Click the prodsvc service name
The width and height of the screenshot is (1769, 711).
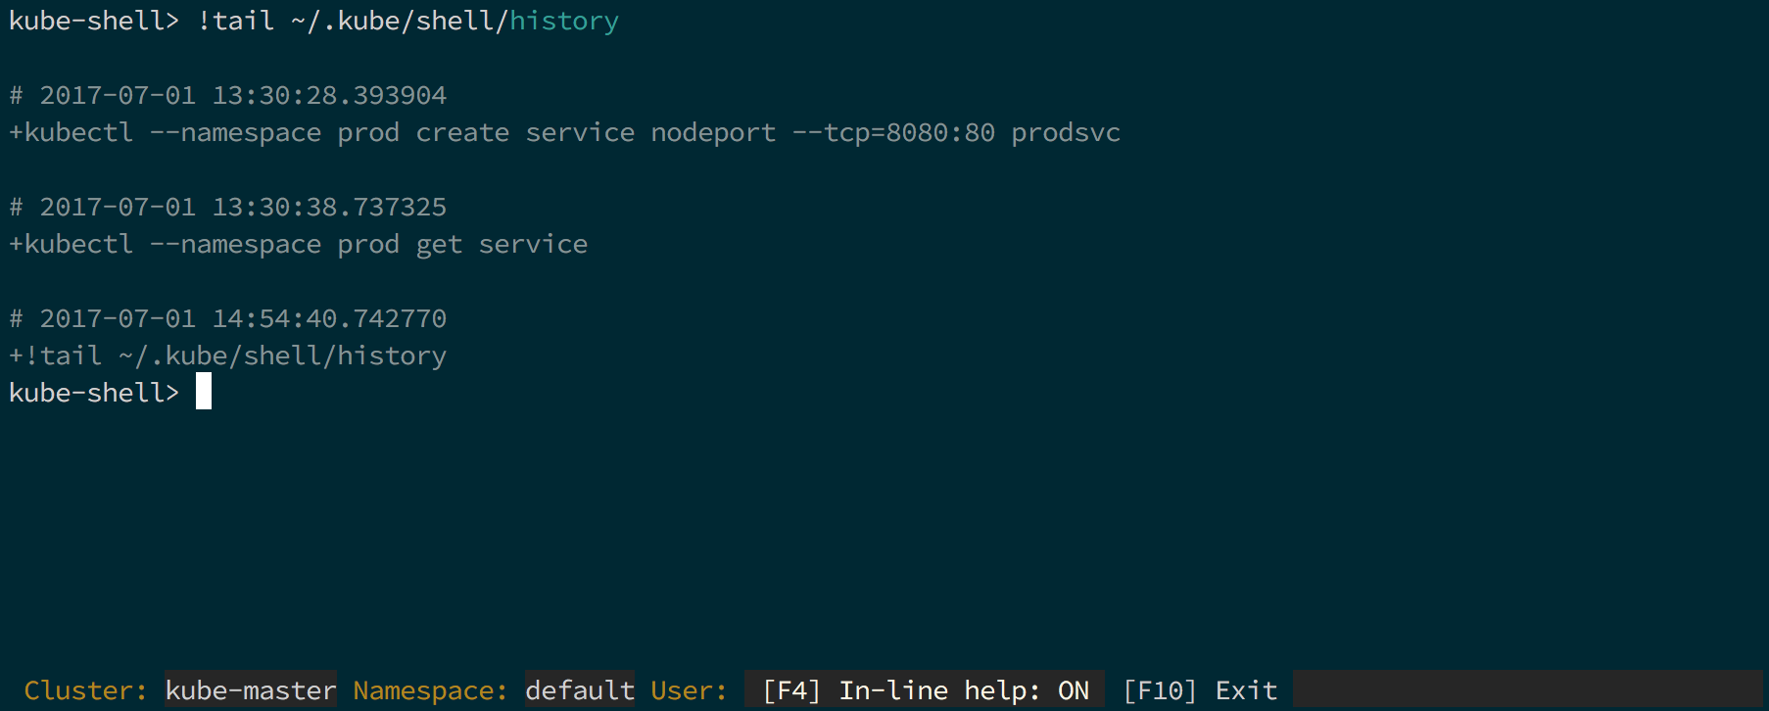(x=1066, y=132)
